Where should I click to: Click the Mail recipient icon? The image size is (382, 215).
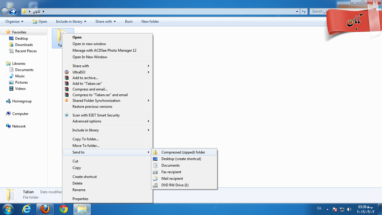(x=155, y=179)
